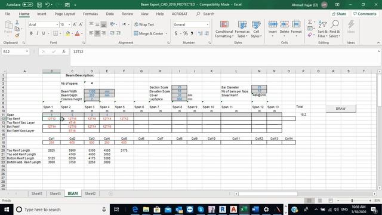The width and height of the screenshot is (382, 215).
Task: Toggle the AutoSave switch
Action: [x=27, y=4]
